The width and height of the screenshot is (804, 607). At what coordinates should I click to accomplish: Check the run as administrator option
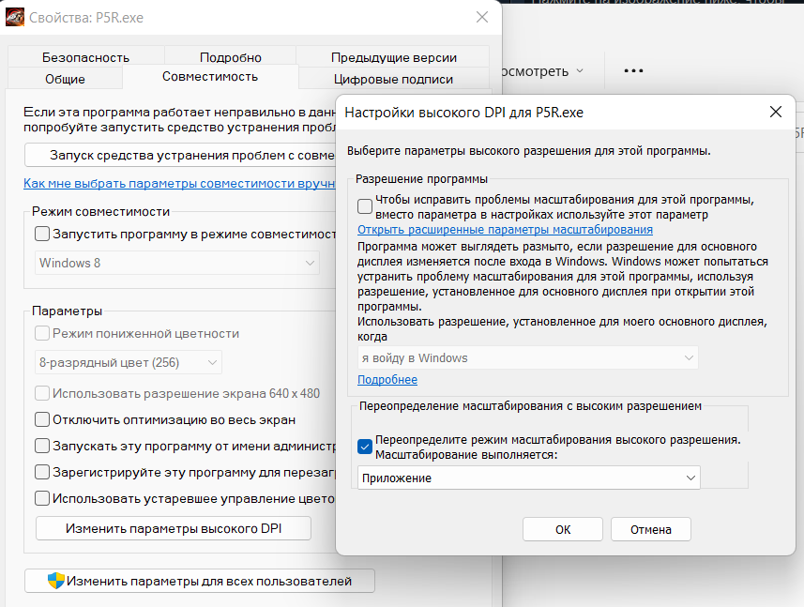click(x=42, y=446)
